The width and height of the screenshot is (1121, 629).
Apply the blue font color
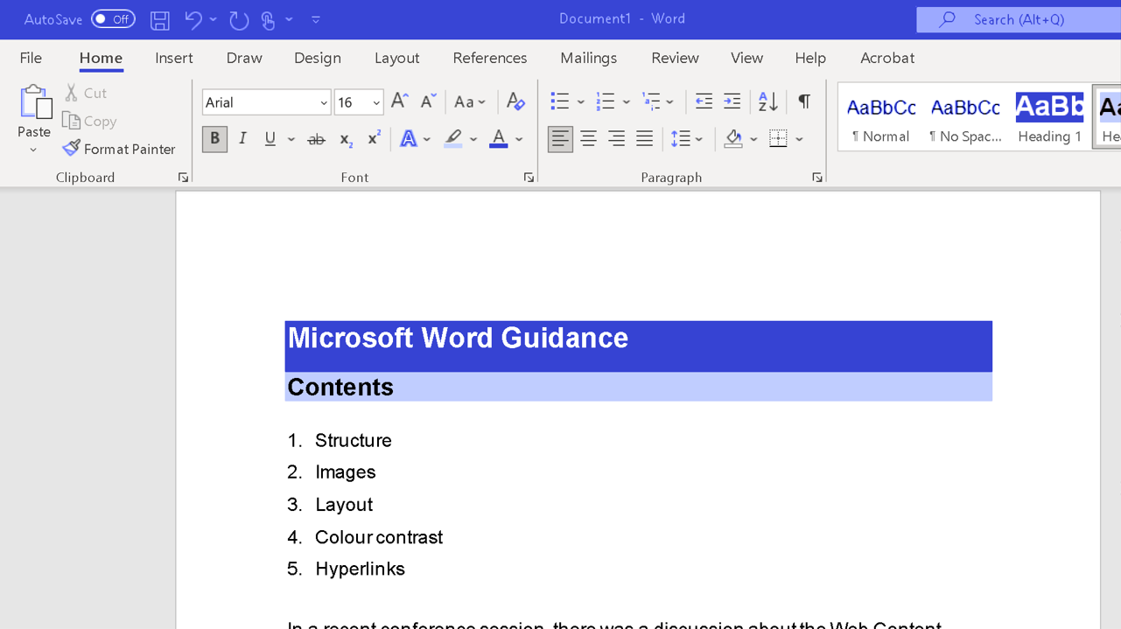[499, 139]
